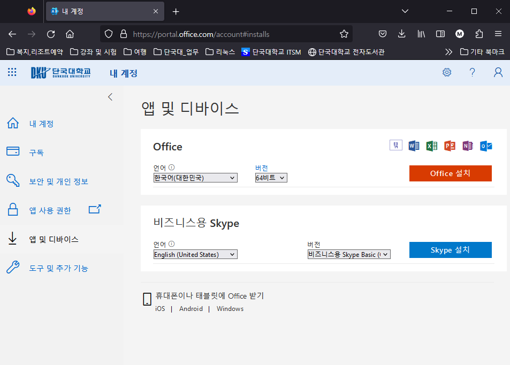Open 강좌 및 시험 bookmark folder

pyautogui.click(x=93, y=52)
